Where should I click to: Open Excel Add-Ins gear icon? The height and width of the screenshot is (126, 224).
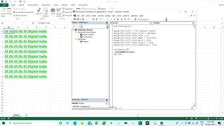pos(39,12)
